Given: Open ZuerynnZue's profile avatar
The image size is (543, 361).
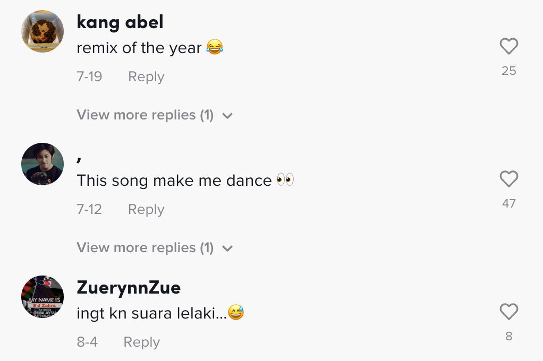Looking at the screenshot, I should (x=43, y=297).
